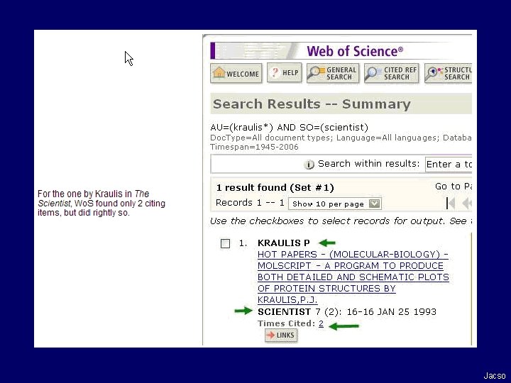Click the Welcome house icon
511x383 pixels.
[x=219, y=72]
